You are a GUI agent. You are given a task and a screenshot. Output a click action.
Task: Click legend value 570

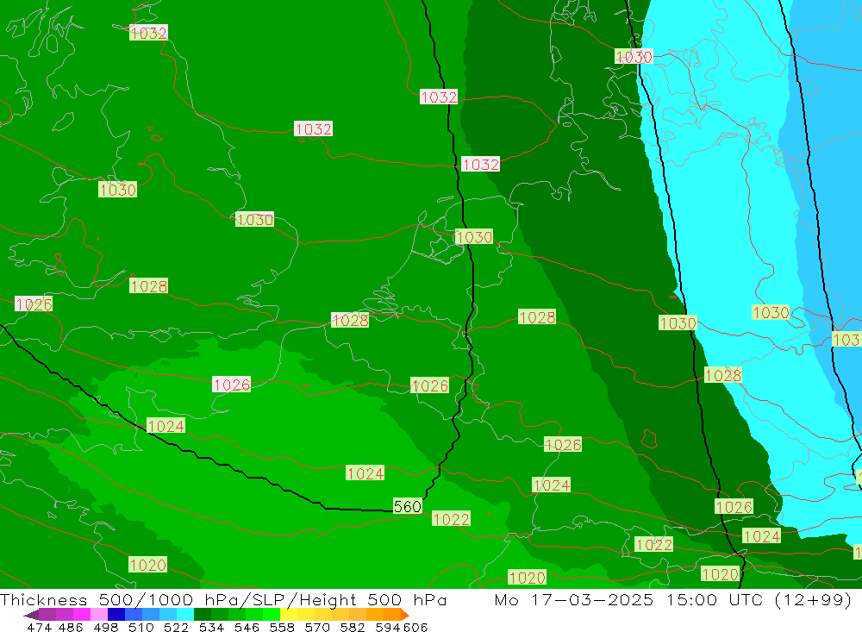click(316, 627)
